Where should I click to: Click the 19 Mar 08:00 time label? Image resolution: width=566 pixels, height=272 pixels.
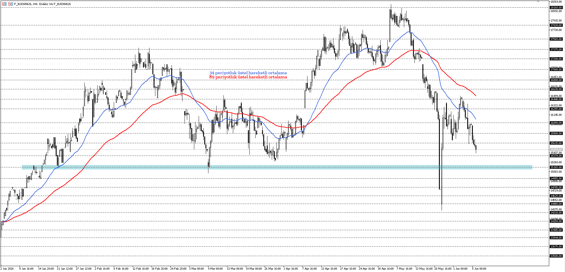[254, 269]
